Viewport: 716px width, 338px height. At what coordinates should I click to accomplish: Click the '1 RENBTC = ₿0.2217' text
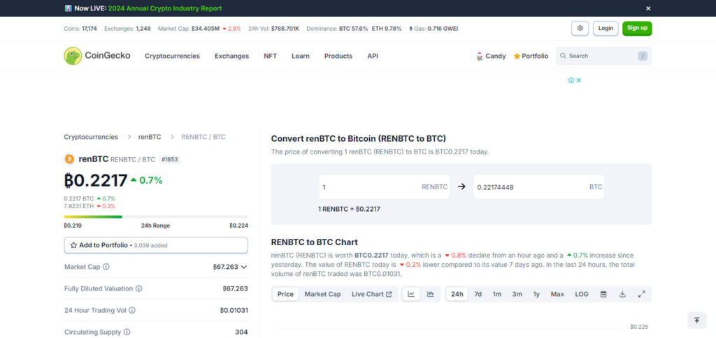tap(350, 209)
